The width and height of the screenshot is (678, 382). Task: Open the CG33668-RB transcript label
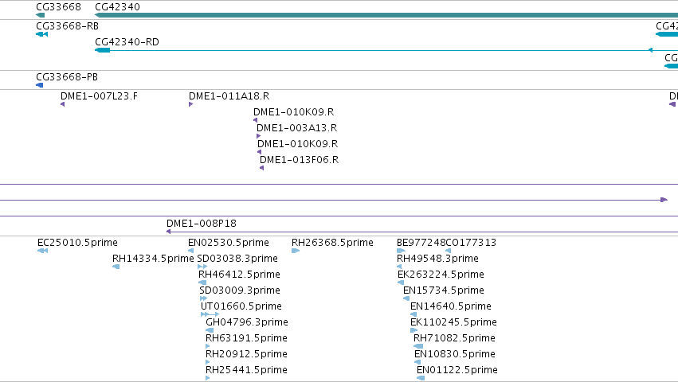click(x=67, y=26)
